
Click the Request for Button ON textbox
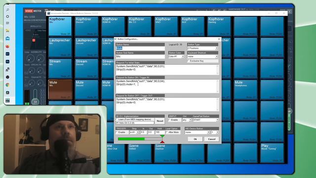[167, 86]
